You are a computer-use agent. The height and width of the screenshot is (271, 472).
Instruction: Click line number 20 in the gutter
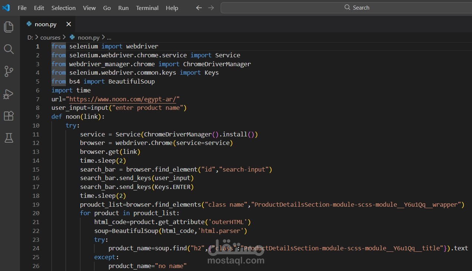tap(36, 213)
